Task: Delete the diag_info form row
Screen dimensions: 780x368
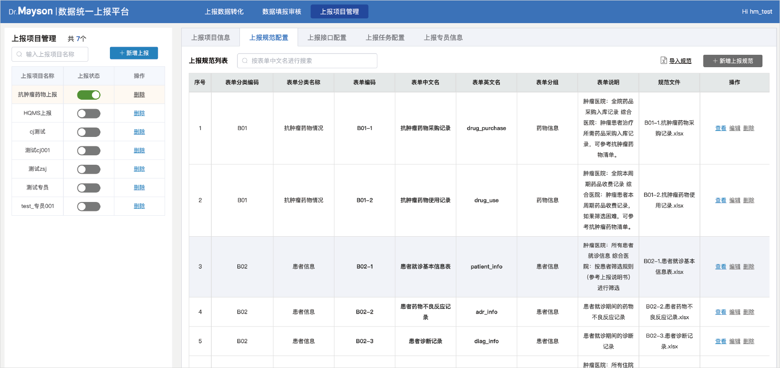Action: tap(749, 341)
